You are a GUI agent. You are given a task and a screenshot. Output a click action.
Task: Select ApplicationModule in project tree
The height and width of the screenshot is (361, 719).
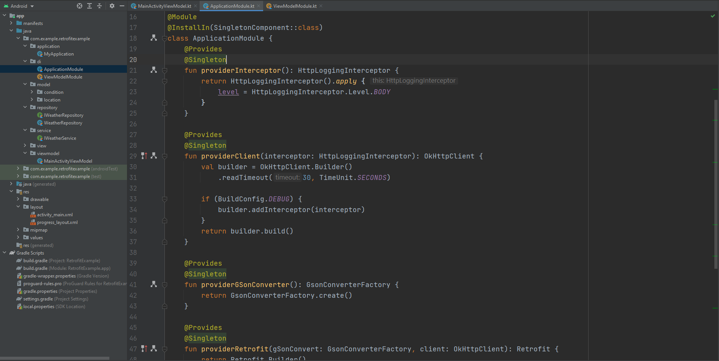point(63,69)
